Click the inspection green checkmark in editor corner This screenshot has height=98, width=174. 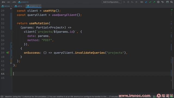172,10
